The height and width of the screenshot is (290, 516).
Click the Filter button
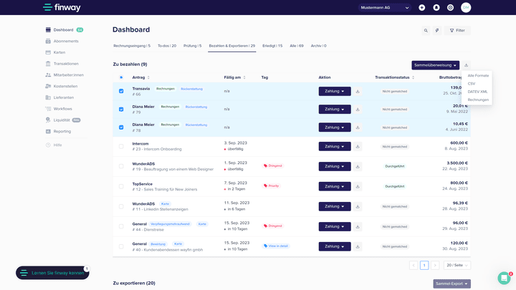[457, 30]
